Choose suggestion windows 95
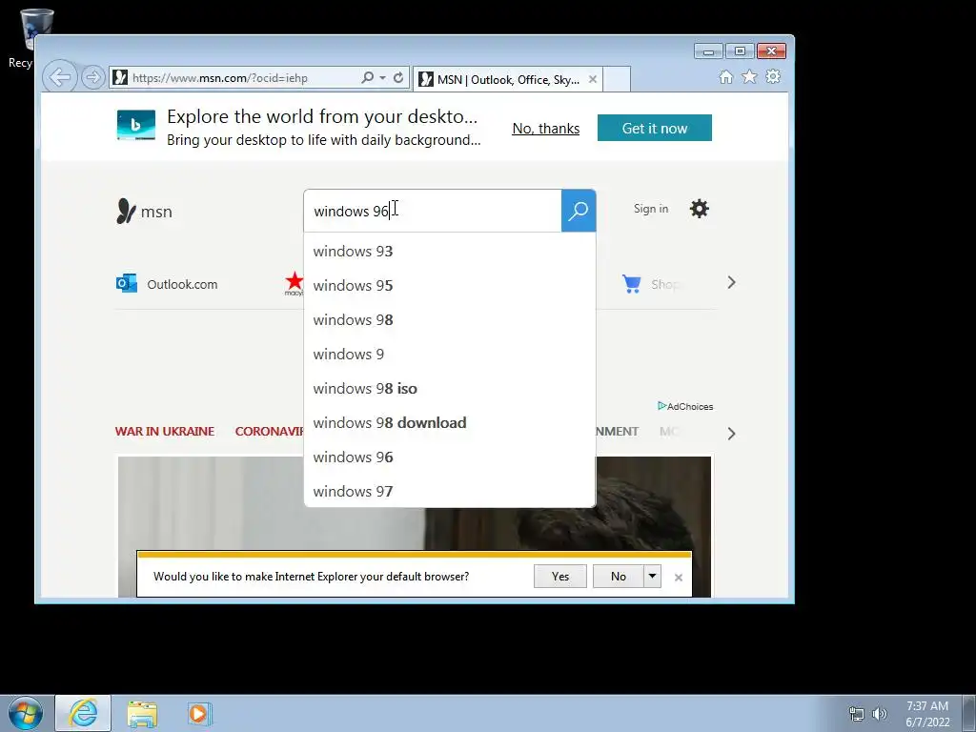 450,285
